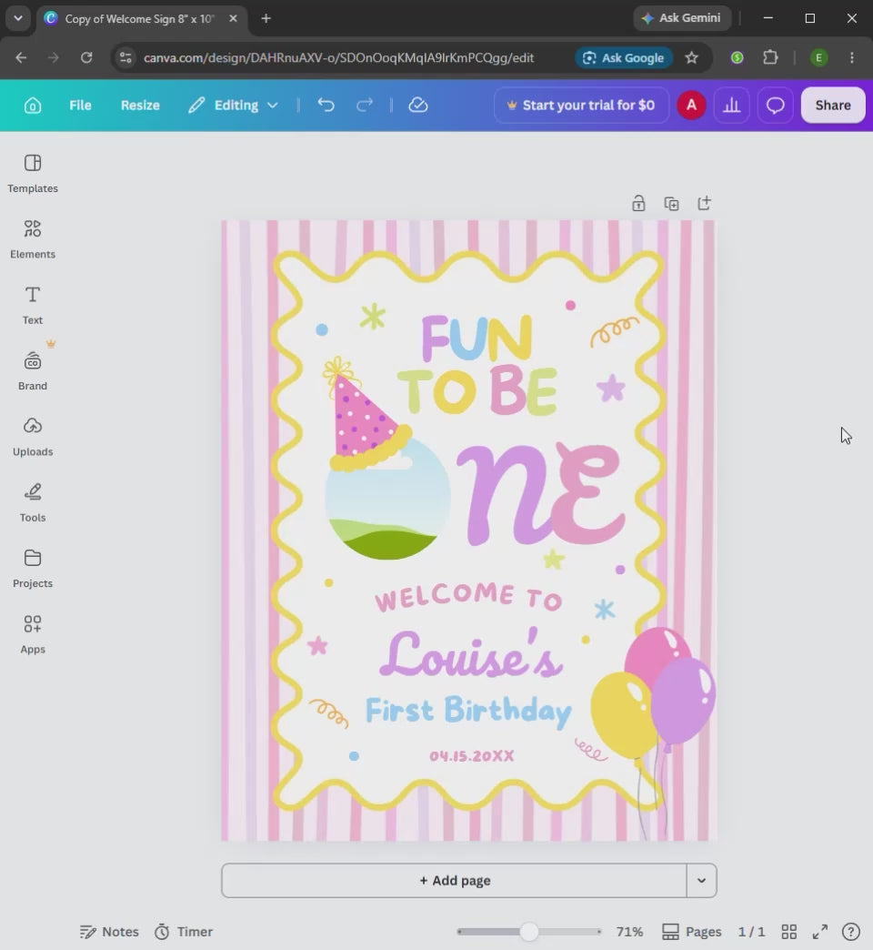Open the Brand panel

(x=33, y=370)
